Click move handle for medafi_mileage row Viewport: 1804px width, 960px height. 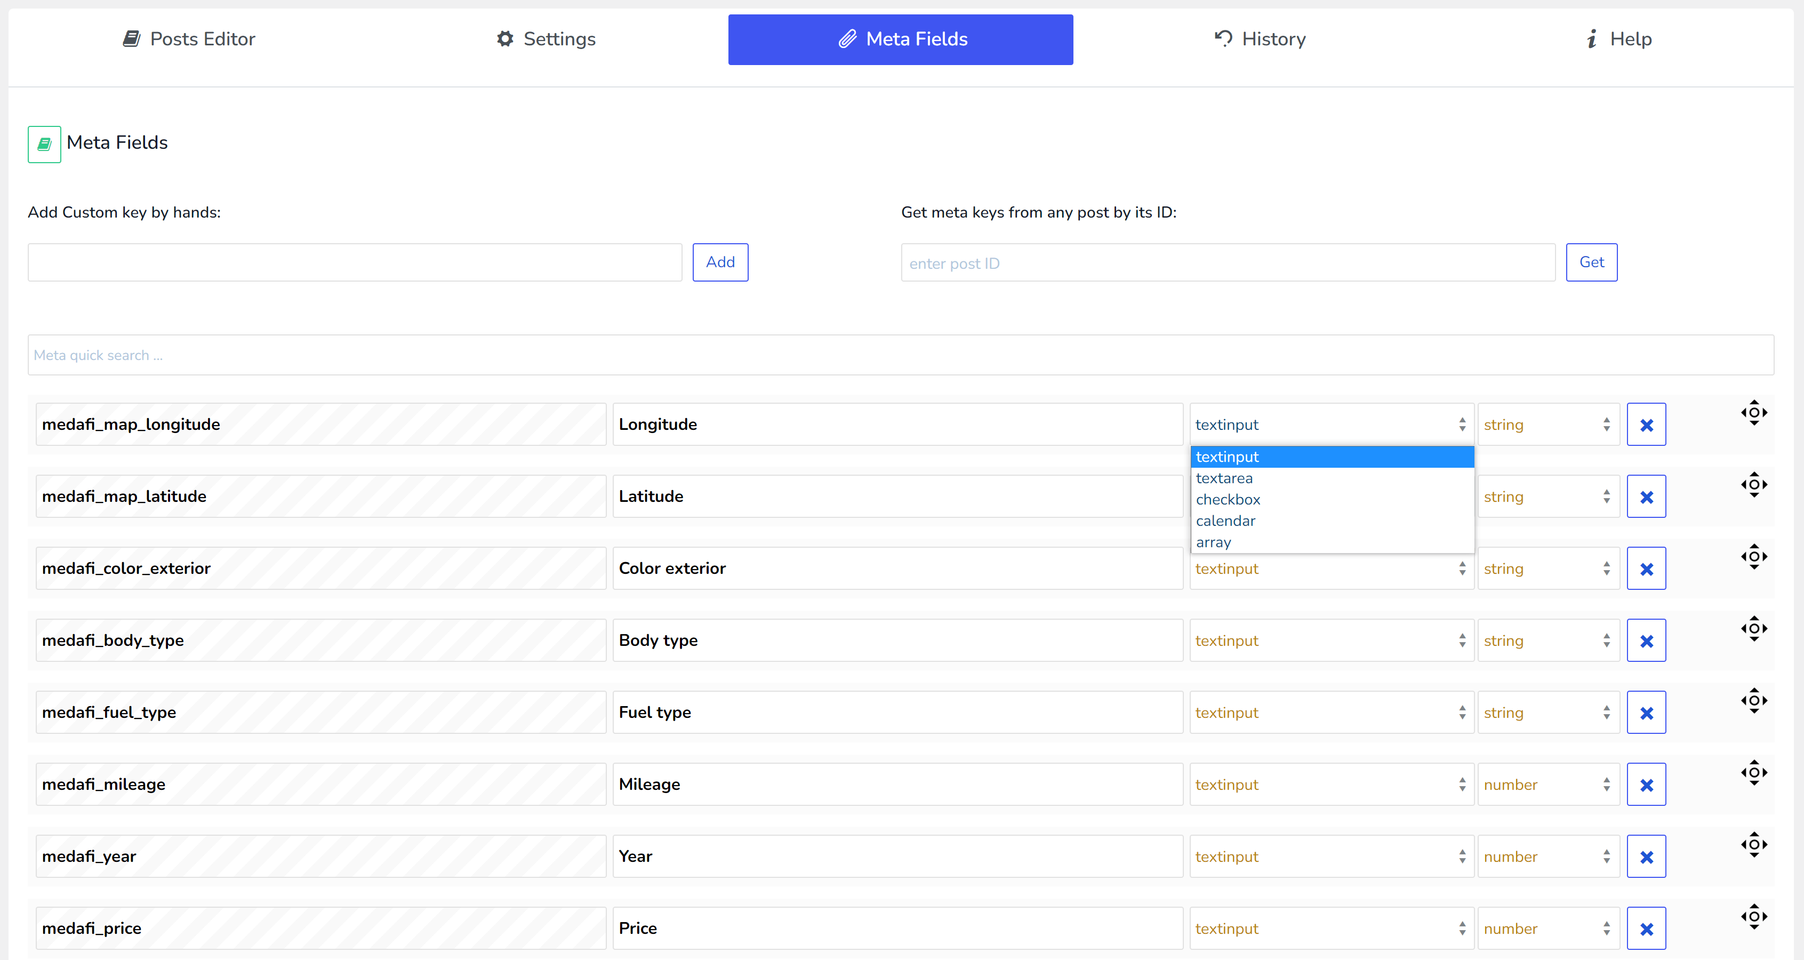pos(1753,772)
